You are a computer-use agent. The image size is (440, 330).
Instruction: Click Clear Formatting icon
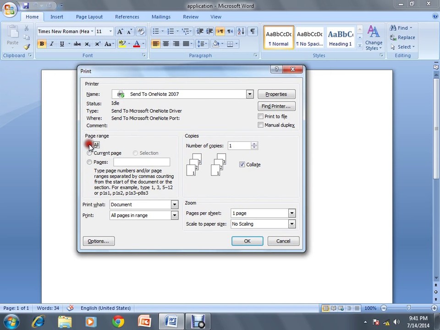point(141,32)
